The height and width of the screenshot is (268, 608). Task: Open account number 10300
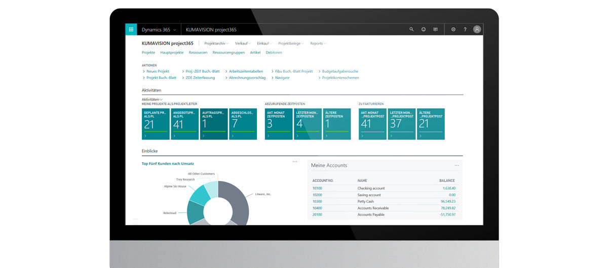[317, 201]
